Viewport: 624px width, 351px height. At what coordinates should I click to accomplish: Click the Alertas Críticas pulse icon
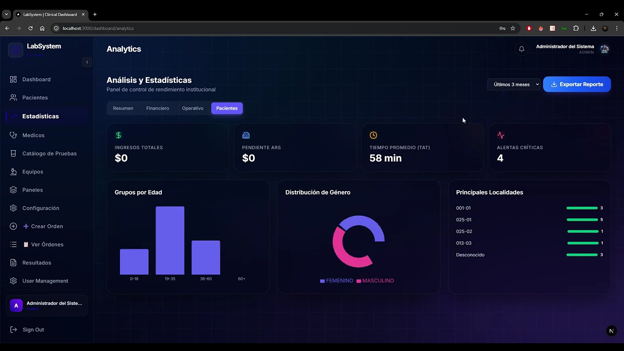coord(501,135)
